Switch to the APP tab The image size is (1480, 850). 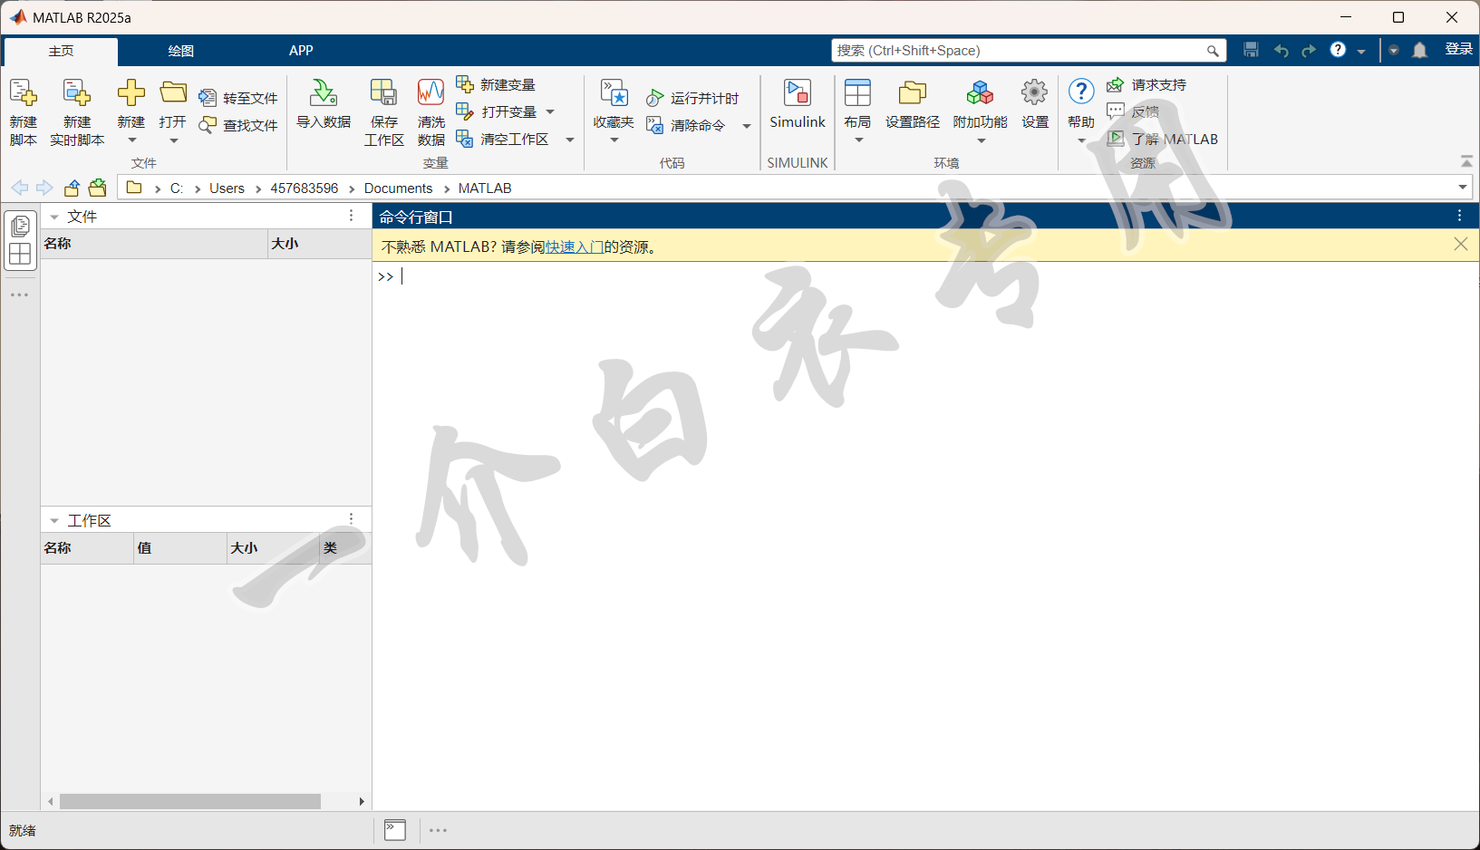tap(301, 51)
